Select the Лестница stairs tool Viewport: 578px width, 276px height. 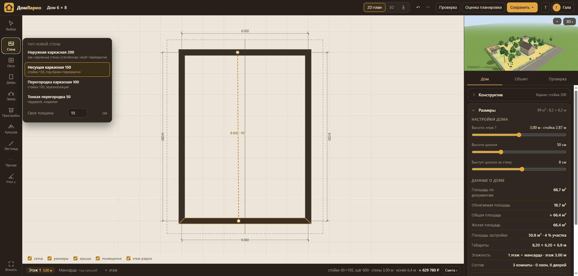pos(11,145)
